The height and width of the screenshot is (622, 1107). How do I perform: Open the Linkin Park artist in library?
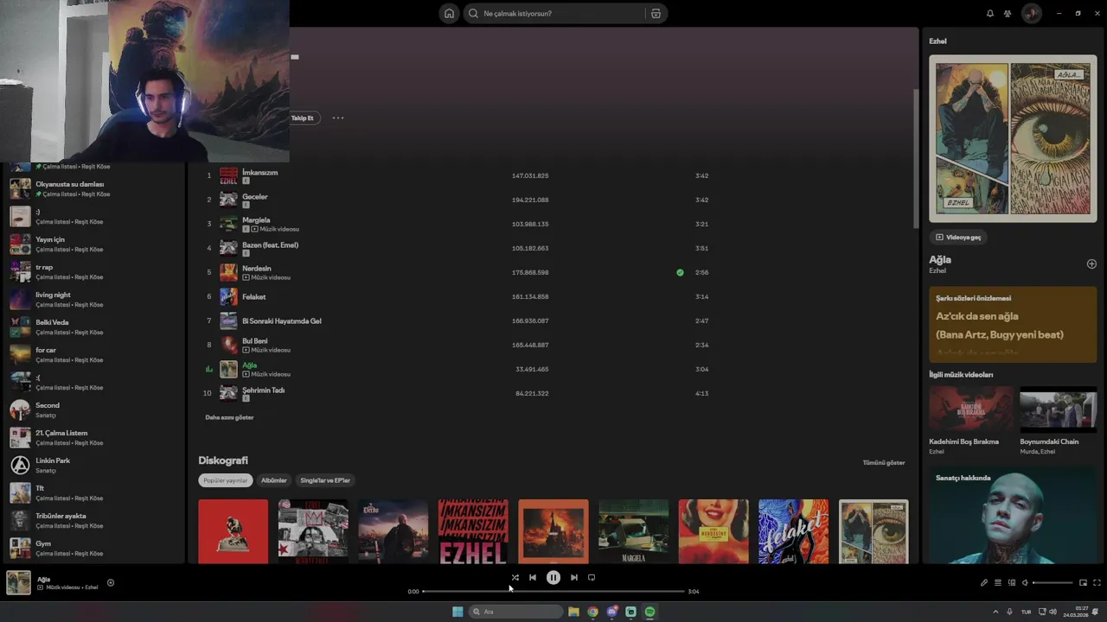(93, 465)
